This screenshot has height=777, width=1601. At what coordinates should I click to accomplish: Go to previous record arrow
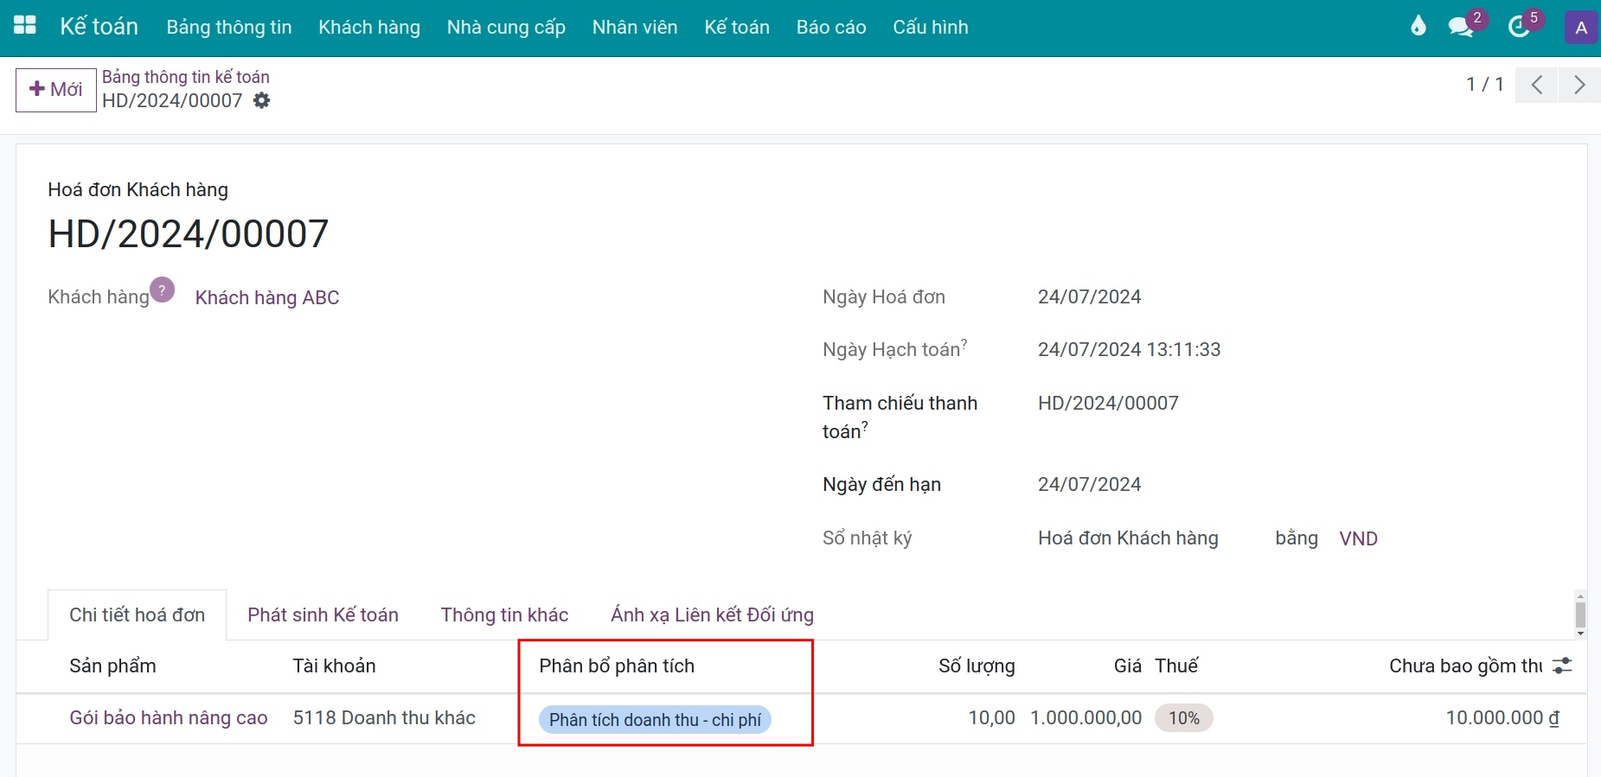[1537, 85]
